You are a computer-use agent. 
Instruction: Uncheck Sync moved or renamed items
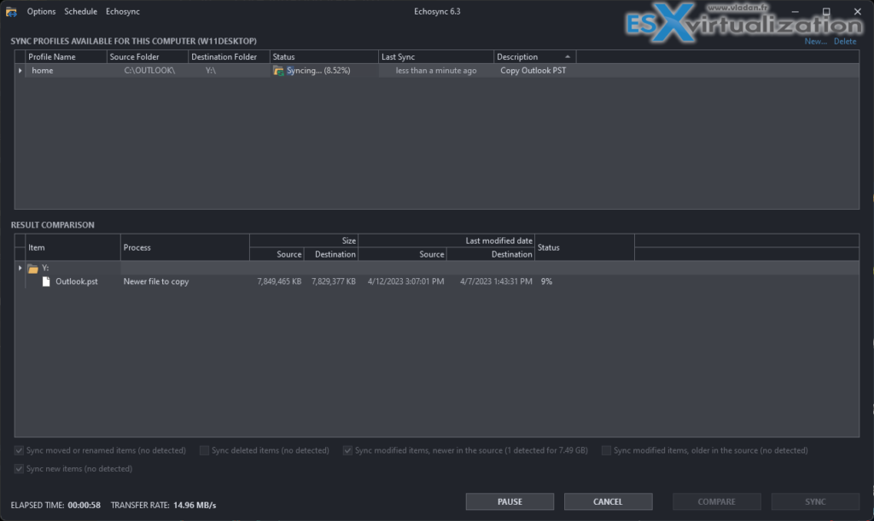[x=19, y=450]
